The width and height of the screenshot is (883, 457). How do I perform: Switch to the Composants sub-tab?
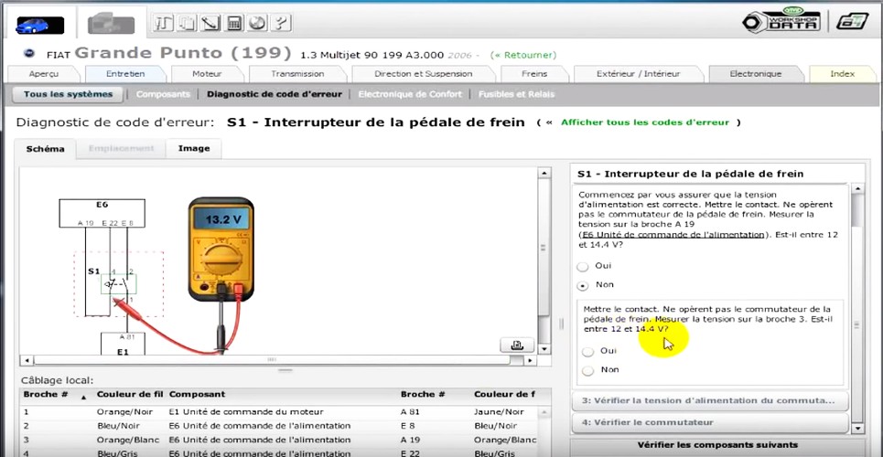tap(163, 94)
